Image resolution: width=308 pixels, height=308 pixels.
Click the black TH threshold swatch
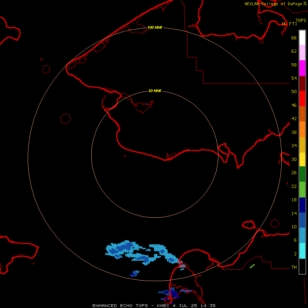(x=302, y=266)
